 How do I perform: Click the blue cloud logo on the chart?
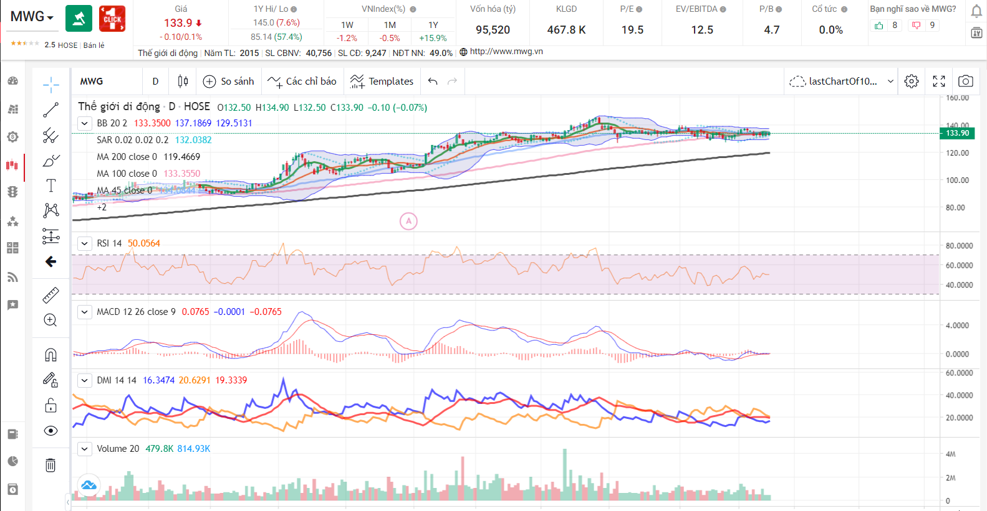click(89, 485)
